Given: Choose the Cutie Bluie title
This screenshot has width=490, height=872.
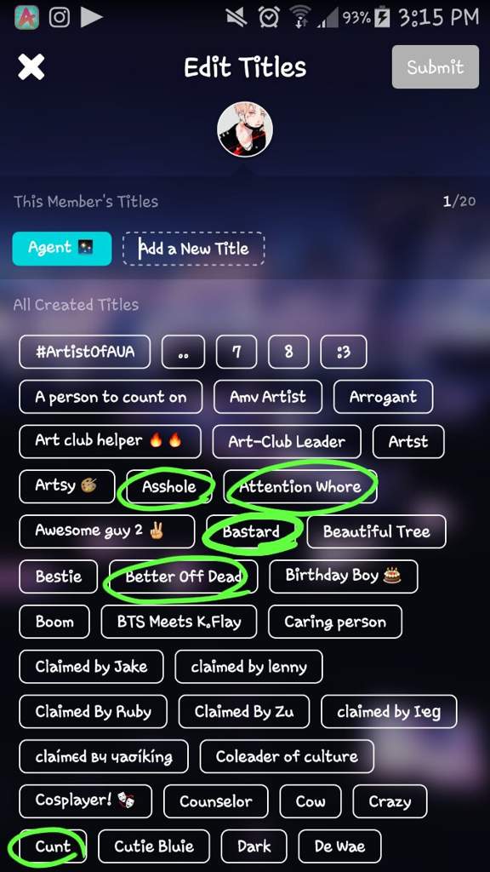Looking at the screenshot, I should click(154, 846).
